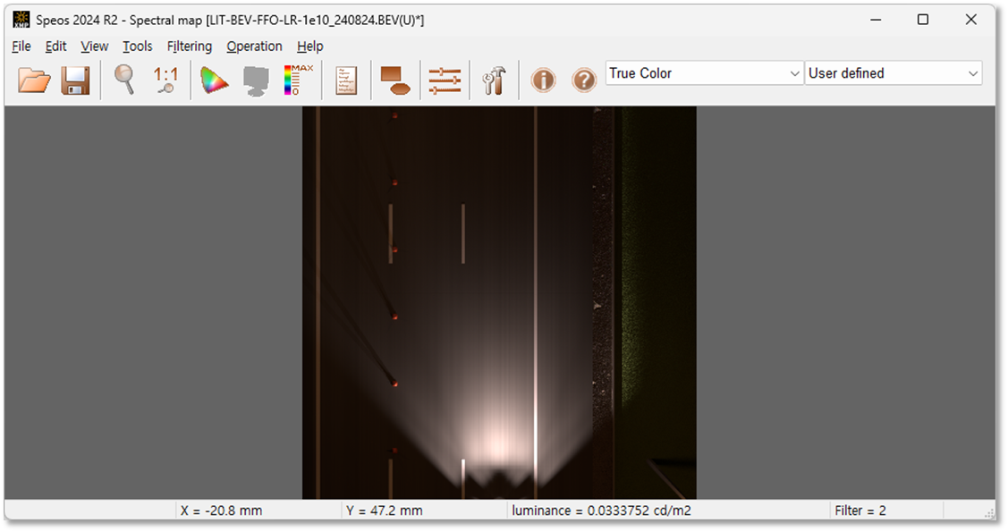Open the colorimetric gamut triangle tool

(x=214, y=80)
